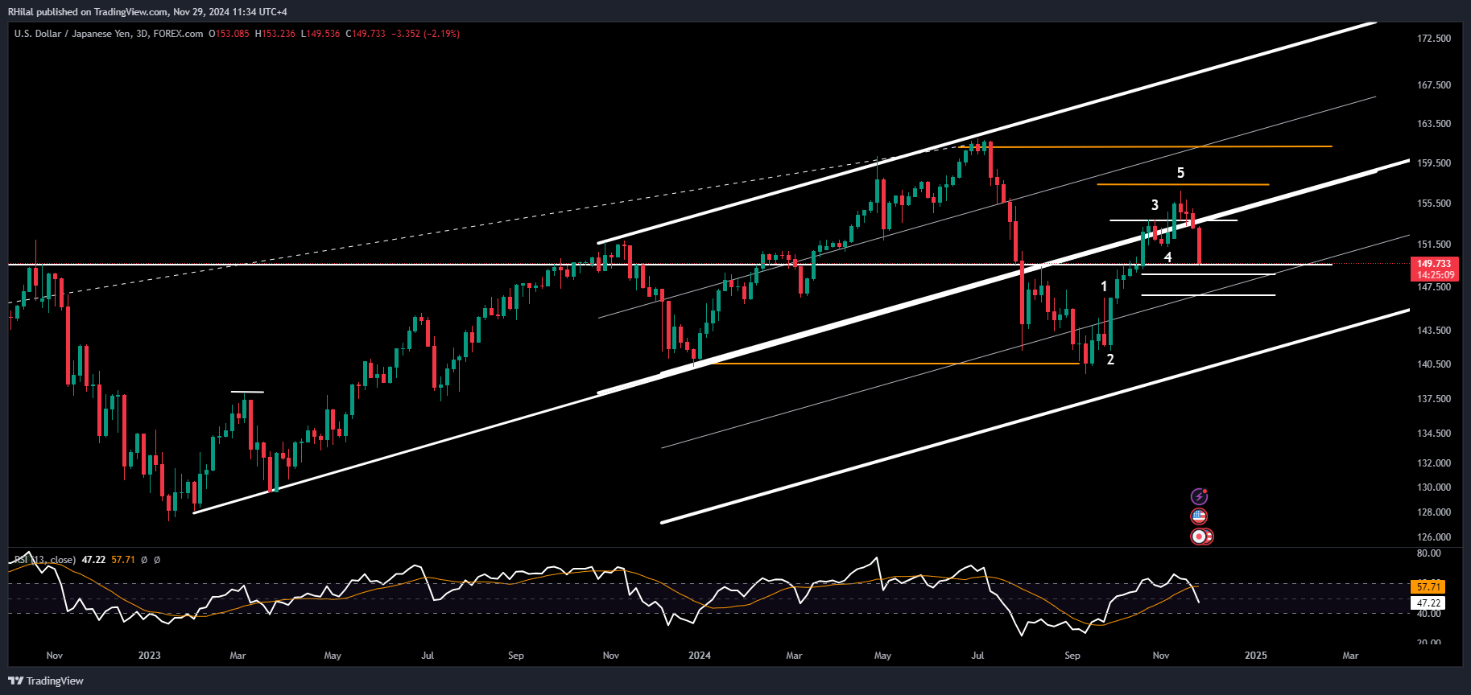Click the purple lightning bolt event icon
1471x695 pixels.
(x=1199, y=496)
